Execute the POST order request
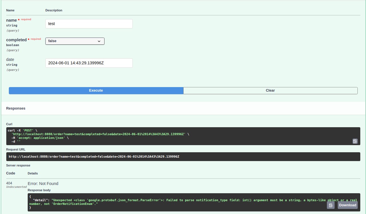Screen dimensions: 366x214 tap(96, 90)
